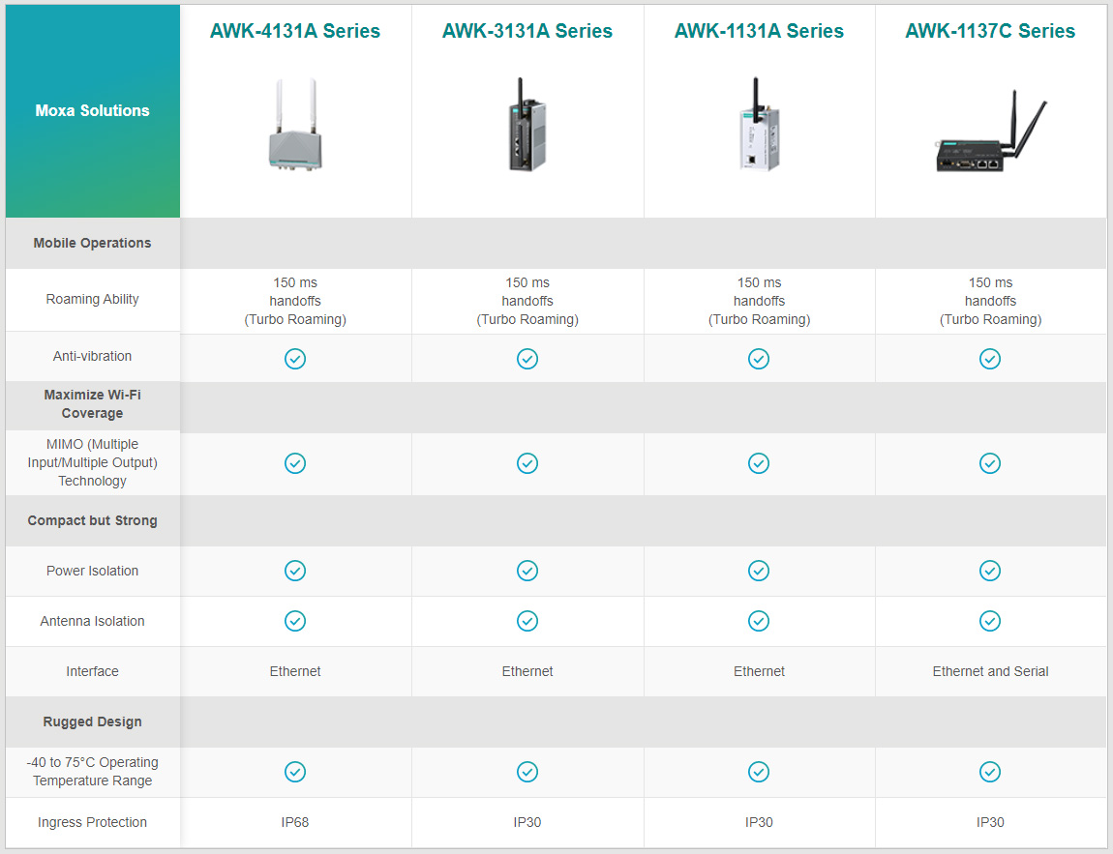The width and height of the screenshot is (1113, 854).
Task: Select IP30 cell under AWK-1131A Series
Action: (759, 822)
